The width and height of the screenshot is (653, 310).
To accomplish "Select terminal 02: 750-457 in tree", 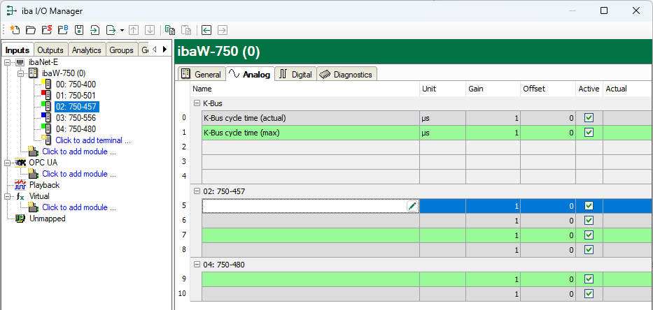I will point(76,106).
